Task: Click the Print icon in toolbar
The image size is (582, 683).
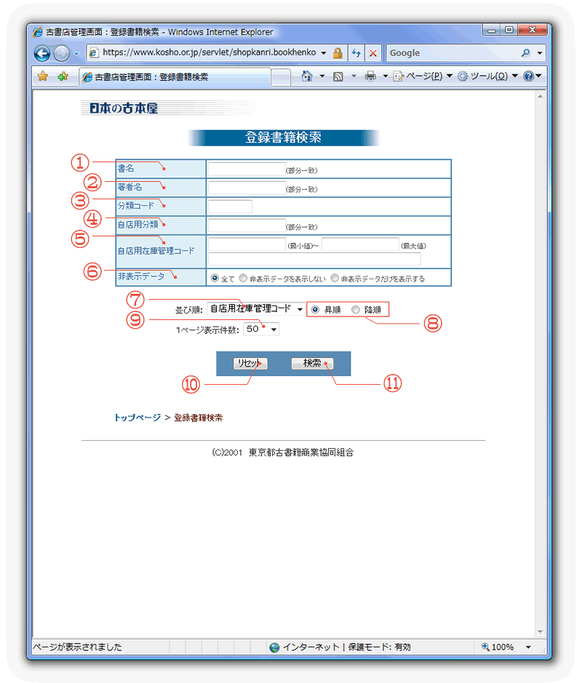Action: [370, 76]
